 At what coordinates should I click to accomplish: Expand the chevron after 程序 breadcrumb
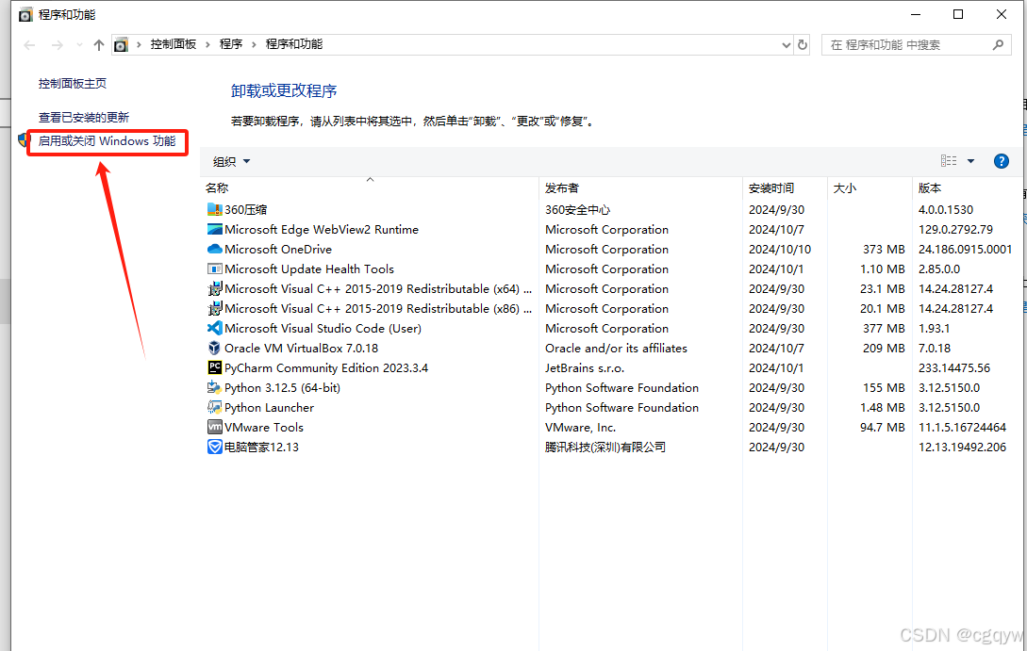tap(254, 44)
